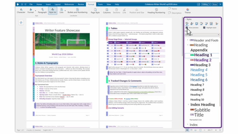Open the Format button dropdown arrow
This screenshot has height=134, width=238.
click(x=35, y=11)
